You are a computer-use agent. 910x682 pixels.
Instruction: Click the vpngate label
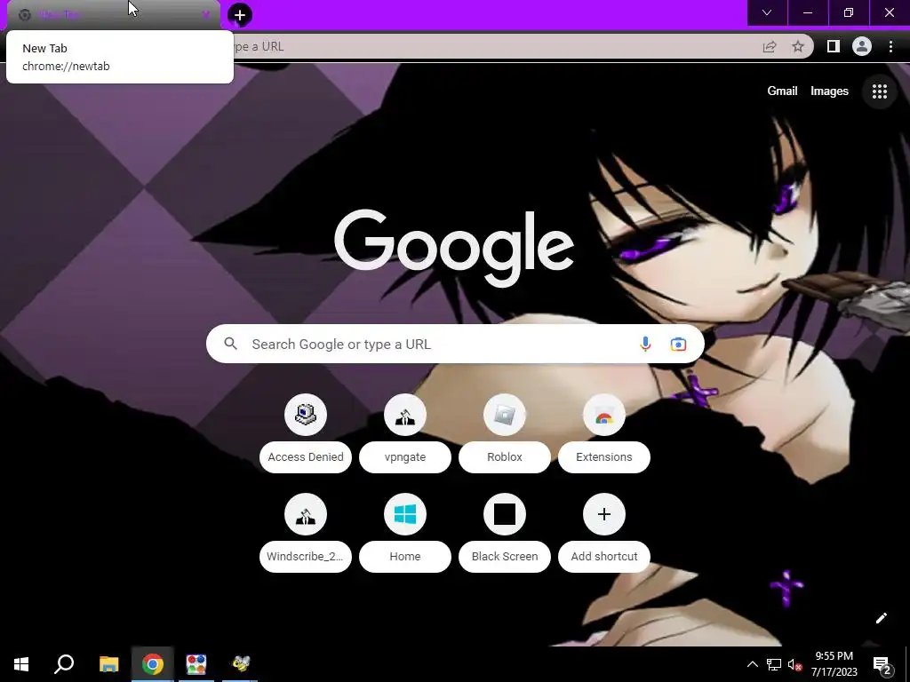coord(405,457)
